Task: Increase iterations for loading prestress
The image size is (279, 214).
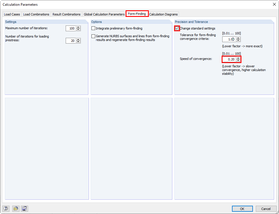Action: [x=78, y=40]
